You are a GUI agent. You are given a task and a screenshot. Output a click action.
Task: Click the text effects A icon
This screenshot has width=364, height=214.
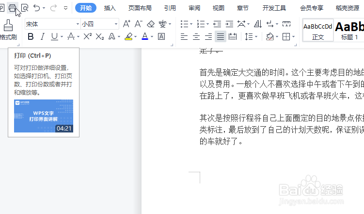pos(111,36)
